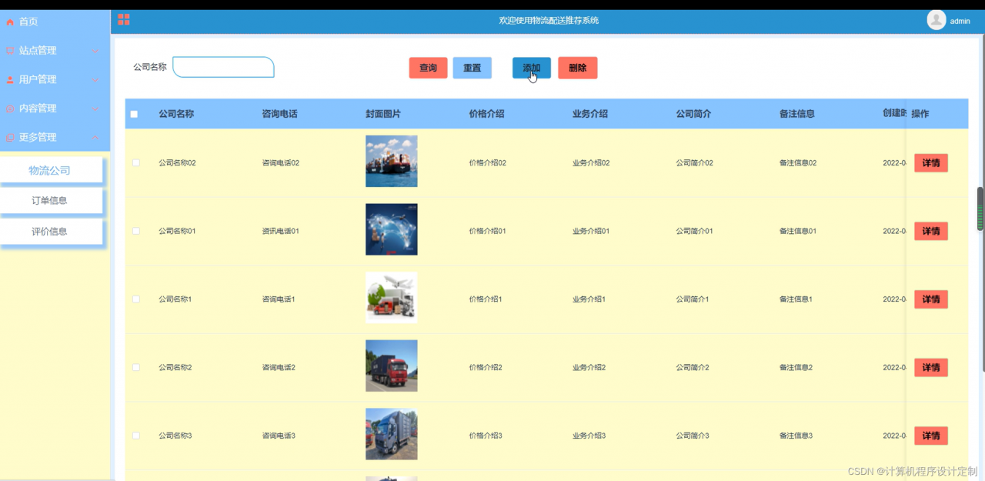The image size is (985, 481).
Task: Click the grid menu icon in header
Action: click(x=123, y=20)
